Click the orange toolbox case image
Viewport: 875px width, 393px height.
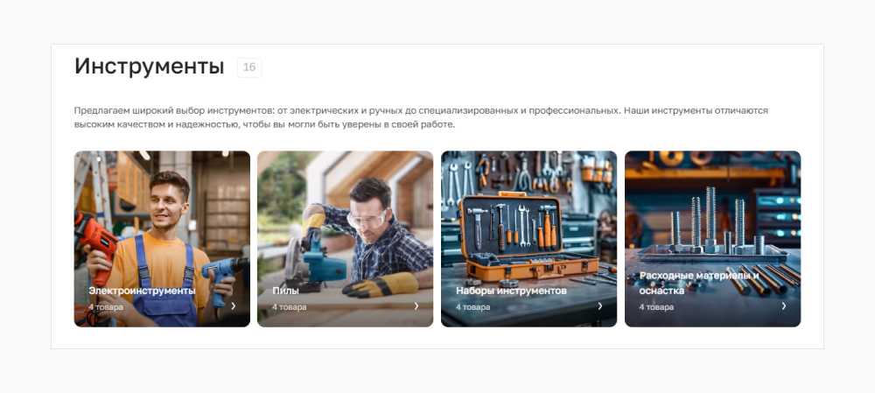(528, 237)
